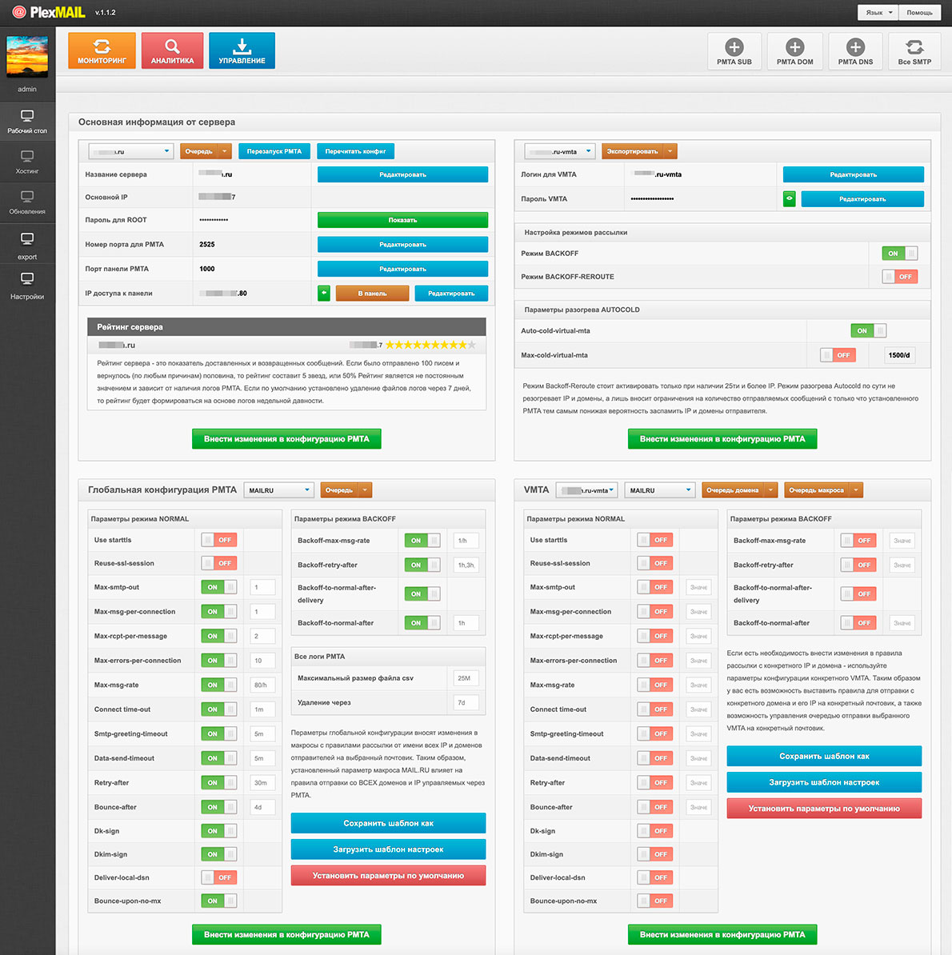This screenshot has height=955, width=952.
Task: Toggle global Reuse-ssl-session switch
Action: [218, 563]
